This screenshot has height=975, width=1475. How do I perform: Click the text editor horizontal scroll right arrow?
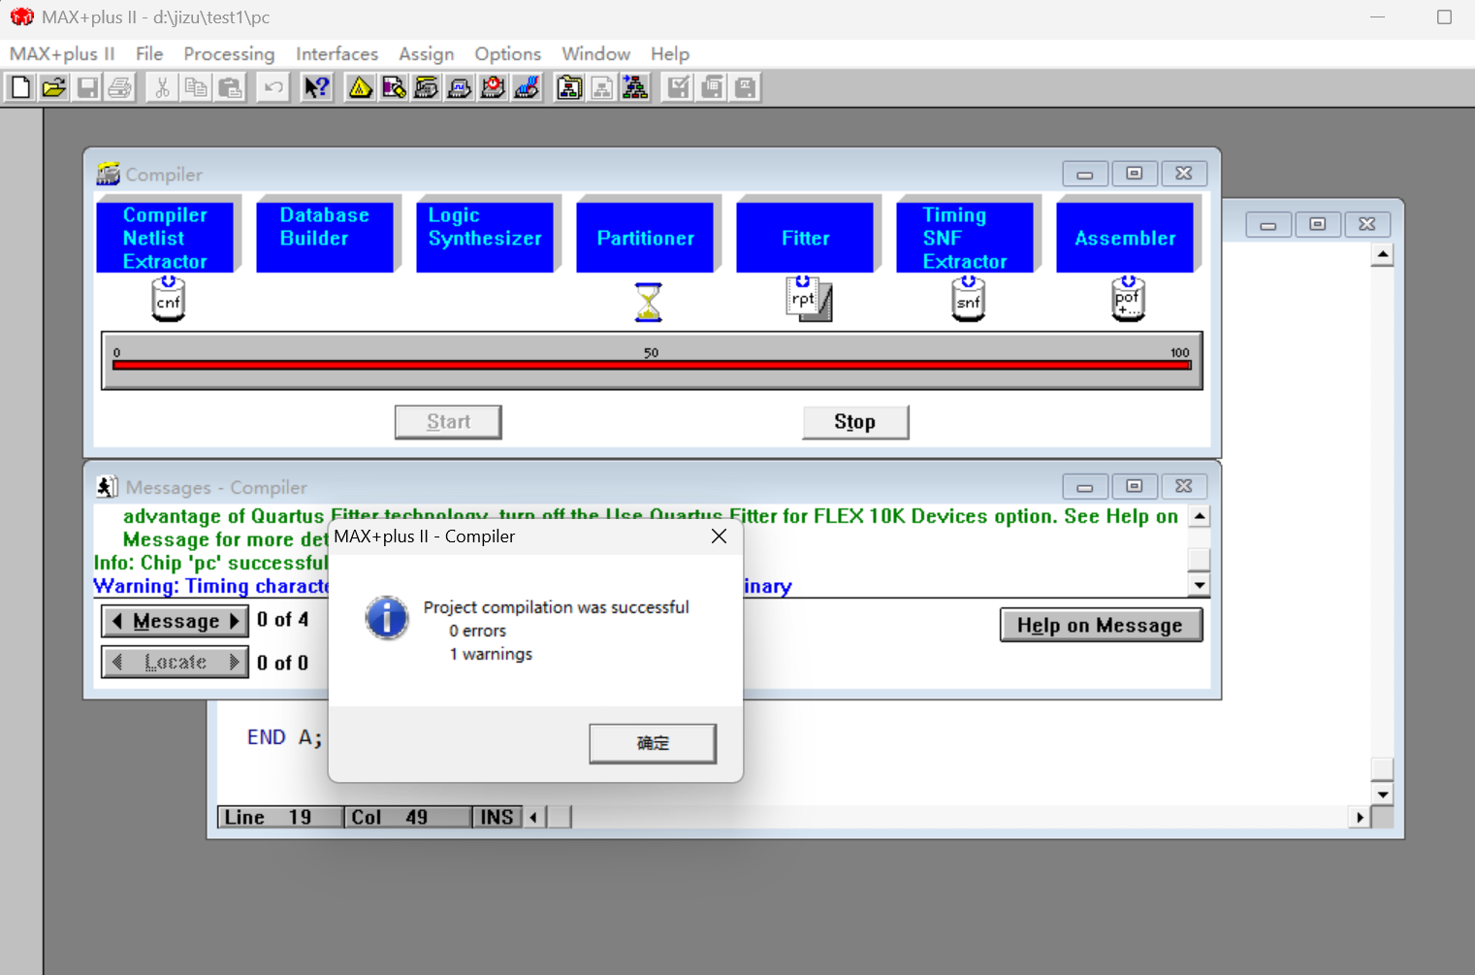pyautogui.click(x=1360, y=818)
